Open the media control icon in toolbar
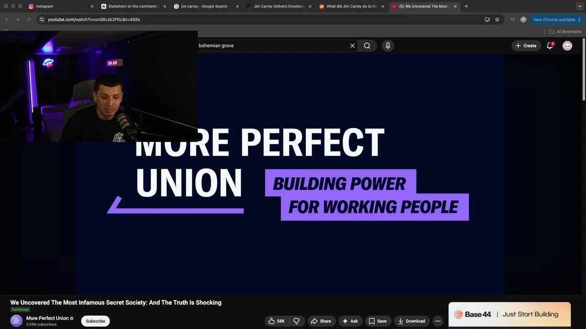The height and width of the screenshot is (329, 586). coord(512,20)
